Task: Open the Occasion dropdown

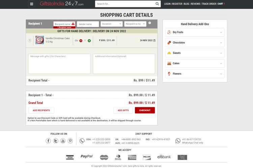Action: click(x=112, y=24)
